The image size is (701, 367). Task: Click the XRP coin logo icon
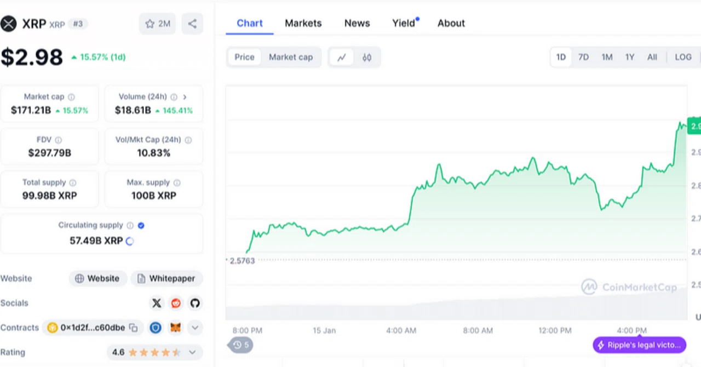point(8,24)
